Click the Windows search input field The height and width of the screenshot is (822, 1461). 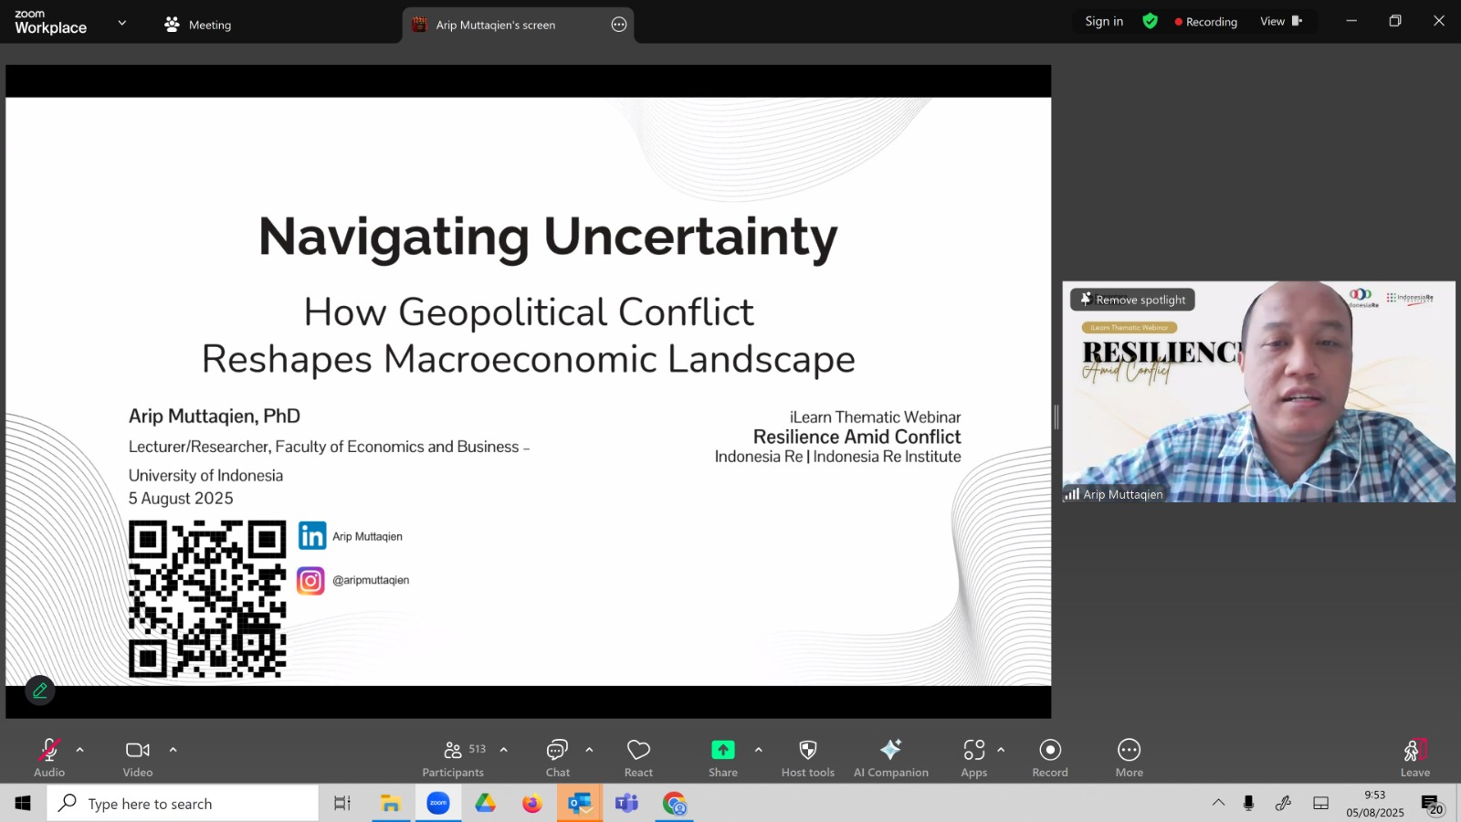(x=183, y=804)
